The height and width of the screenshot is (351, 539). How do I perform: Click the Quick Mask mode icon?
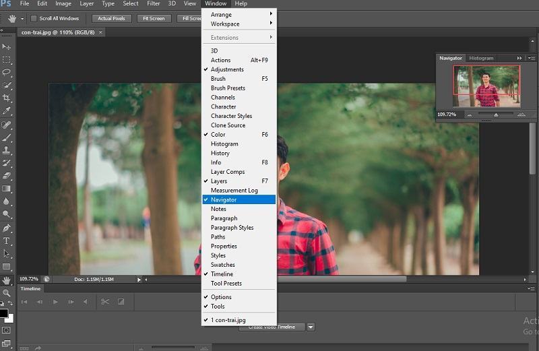click(6, 330)
